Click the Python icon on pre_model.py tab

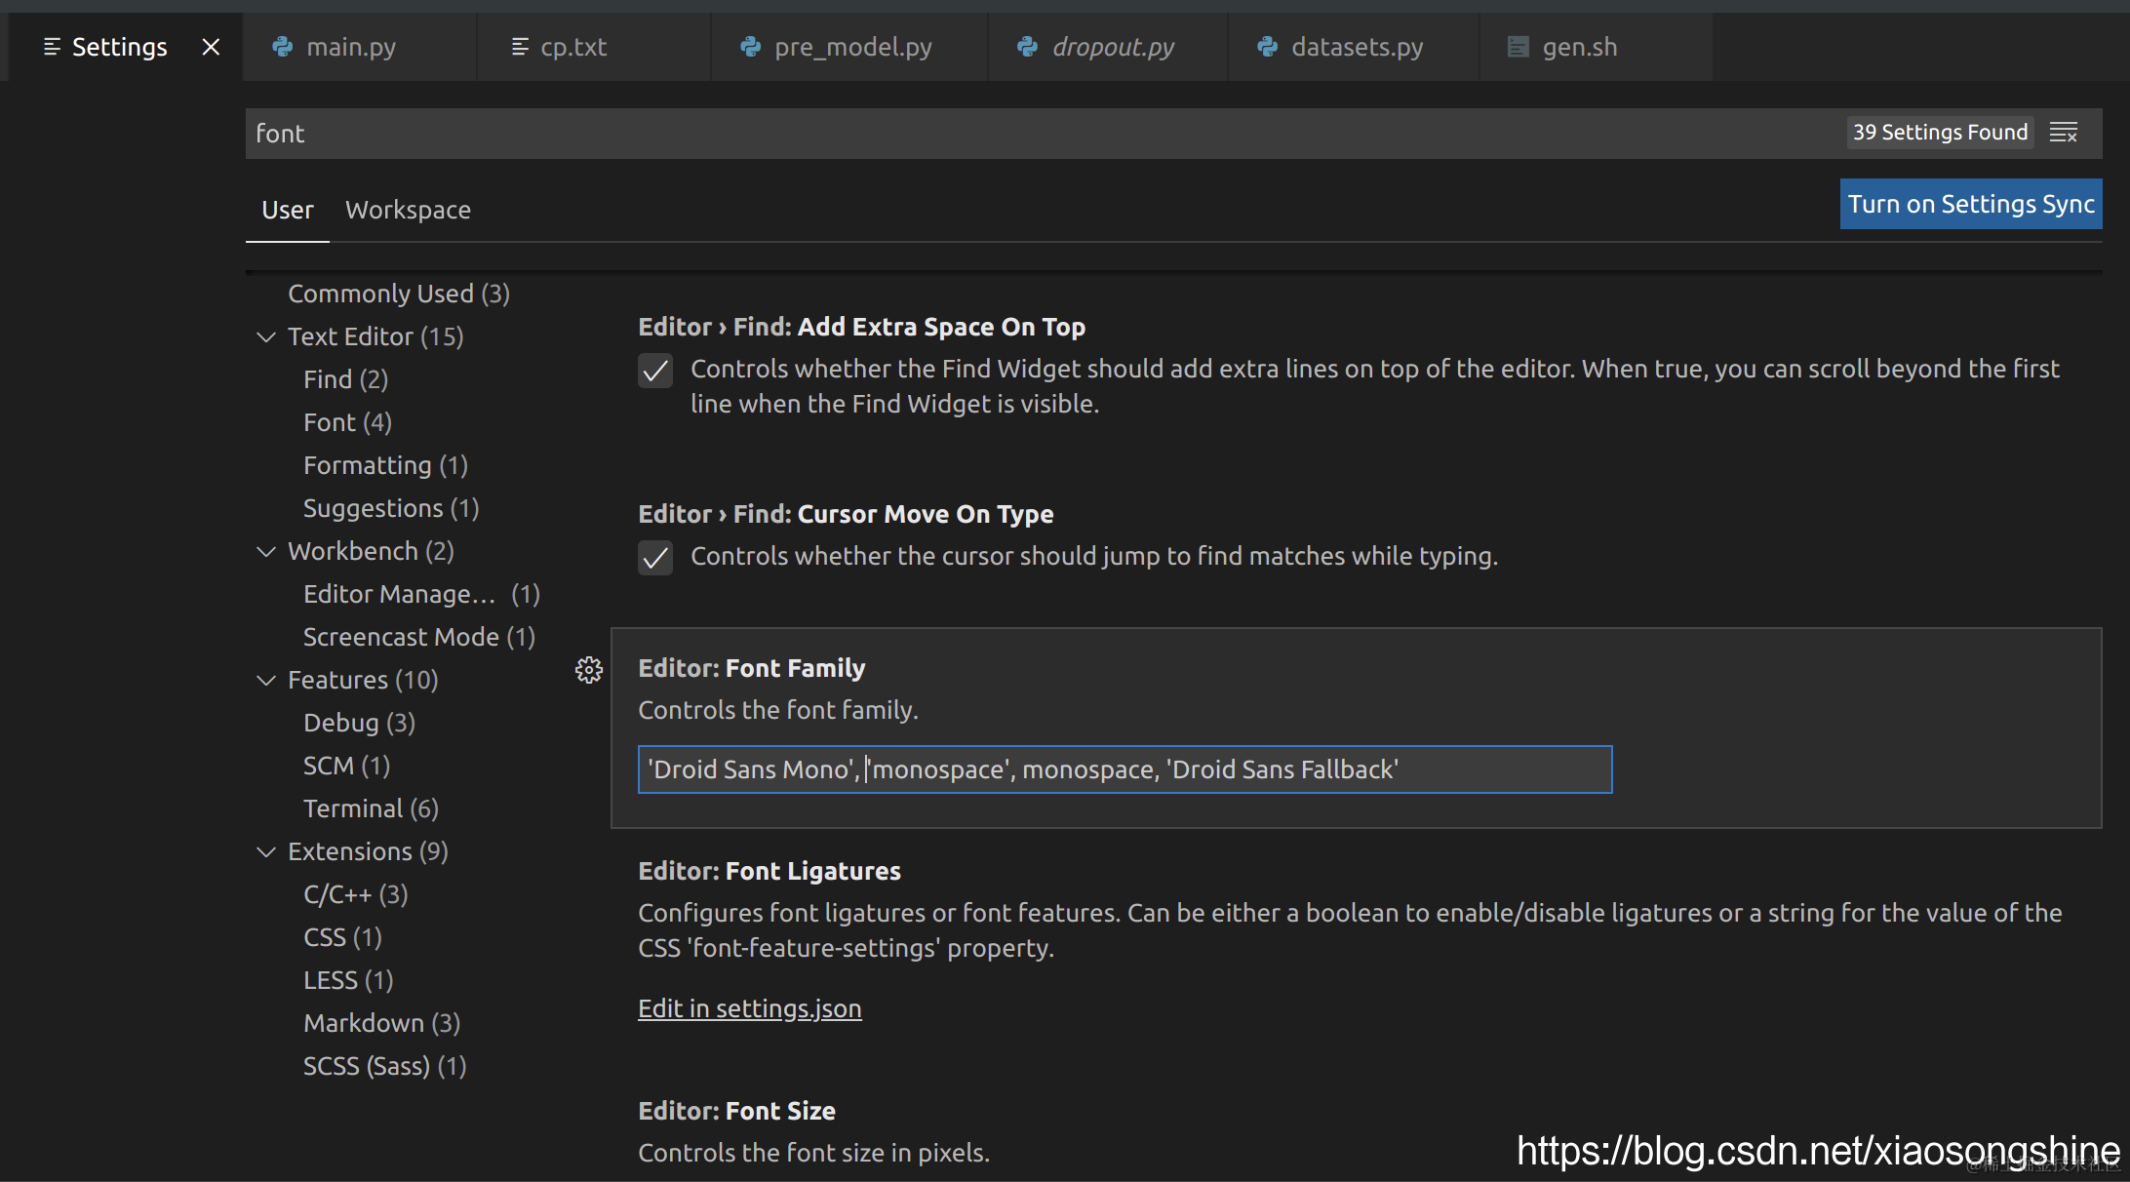point(750,47)
